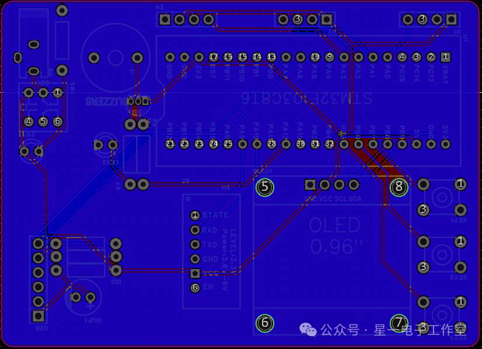This screenshot has height=349, width=482.
Task: Select STM32 header pad numbered 14
Action: 257,57
